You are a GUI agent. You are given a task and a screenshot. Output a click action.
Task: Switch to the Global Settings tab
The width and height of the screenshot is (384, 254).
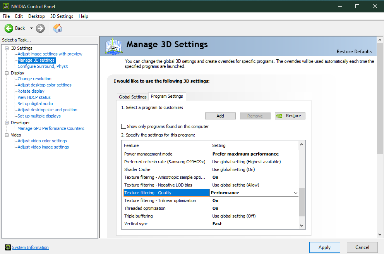[x=133, y=97]
